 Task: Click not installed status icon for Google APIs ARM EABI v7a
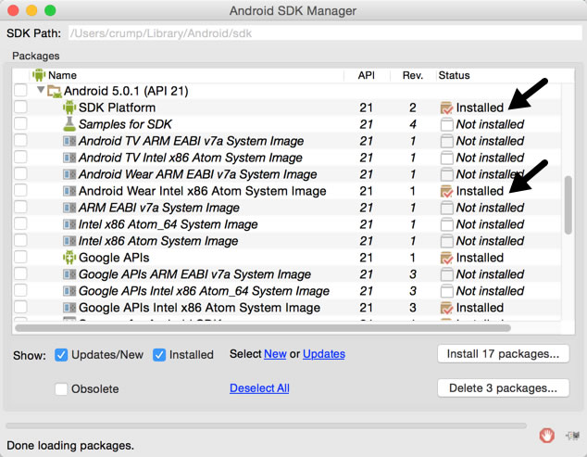pos(446,274)
